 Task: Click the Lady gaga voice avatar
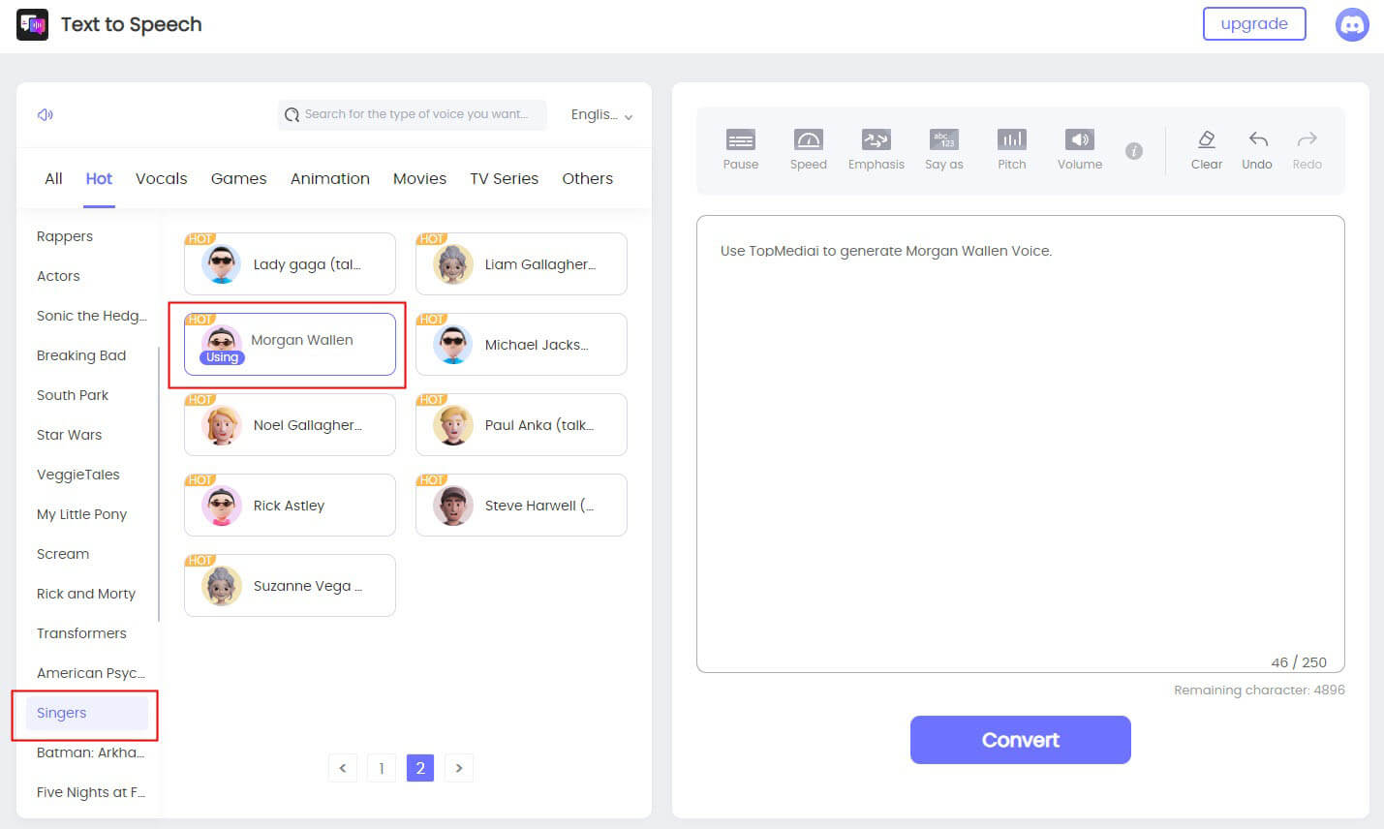[222, 263]
